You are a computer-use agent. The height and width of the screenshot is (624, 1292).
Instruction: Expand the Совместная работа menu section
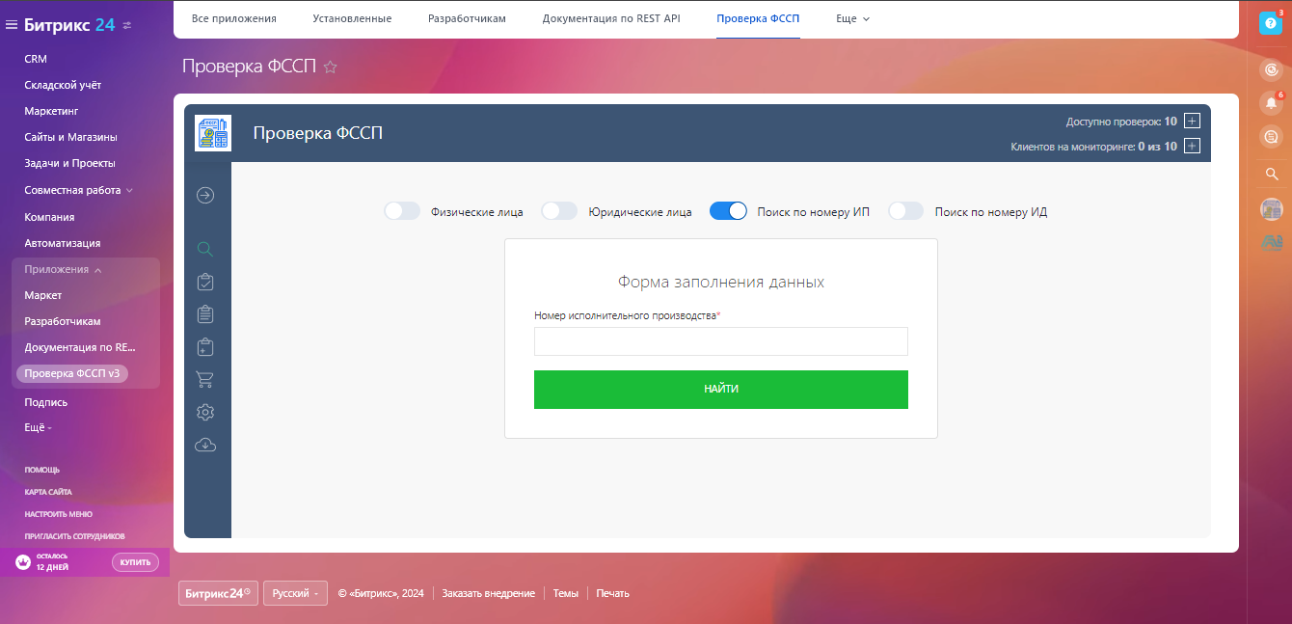coord(79,190)
